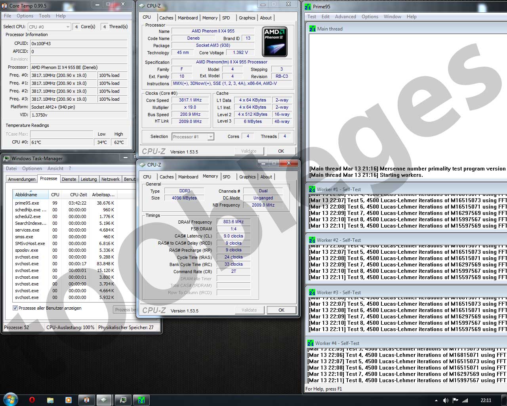Switch to Dienste tab in Task-Manager
The image size is (507, 406).
69,179
